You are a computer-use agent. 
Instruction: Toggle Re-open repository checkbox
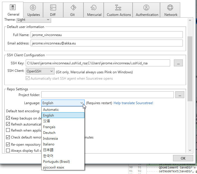click(8, 144)
